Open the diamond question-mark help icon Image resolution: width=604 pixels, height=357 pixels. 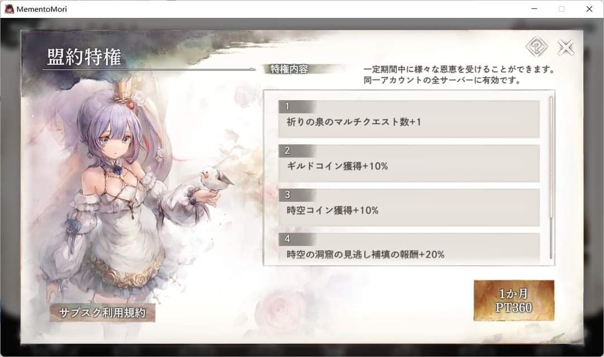coord(536,47)
